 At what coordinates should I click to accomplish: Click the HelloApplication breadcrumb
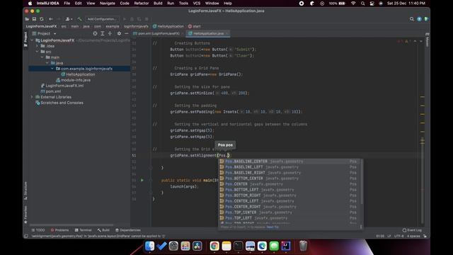tap(168, 26)
